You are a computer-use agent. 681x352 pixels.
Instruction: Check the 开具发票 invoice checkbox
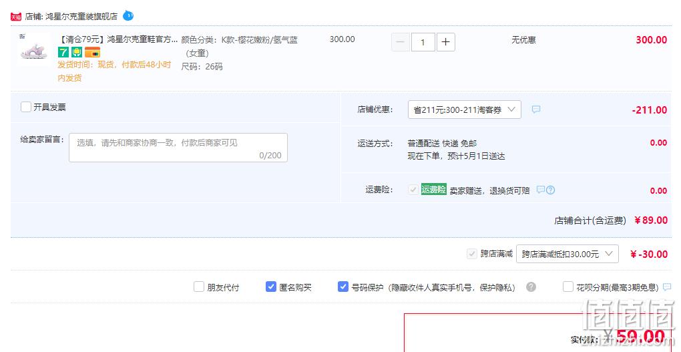click(x=26, y=107)
